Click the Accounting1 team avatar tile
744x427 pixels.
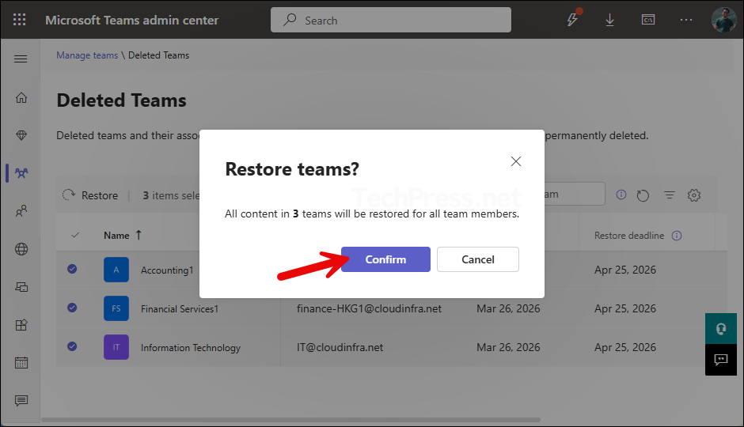116,270
